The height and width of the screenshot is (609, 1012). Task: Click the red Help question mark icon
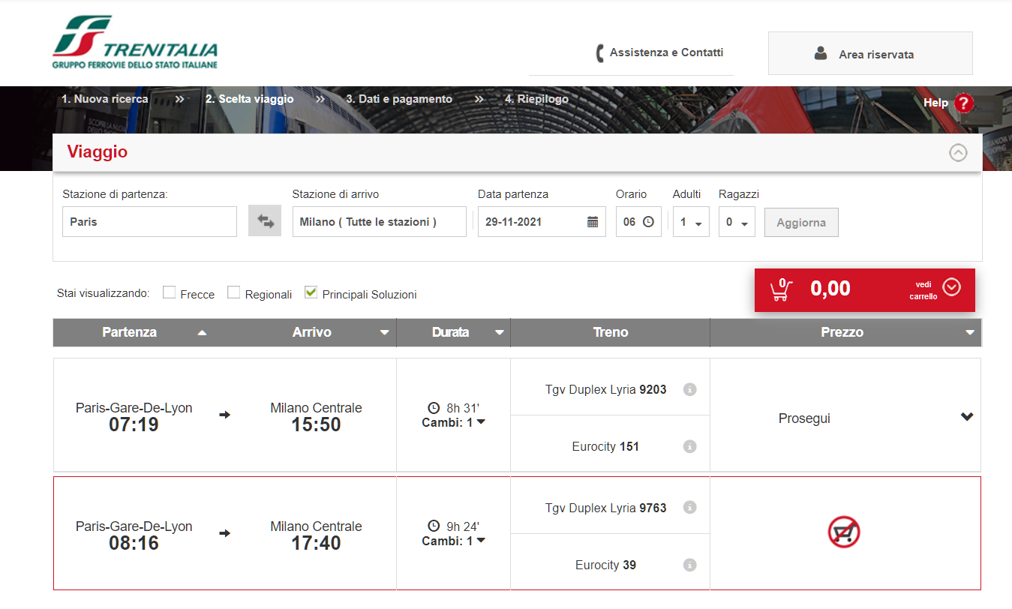coord(964,103)
